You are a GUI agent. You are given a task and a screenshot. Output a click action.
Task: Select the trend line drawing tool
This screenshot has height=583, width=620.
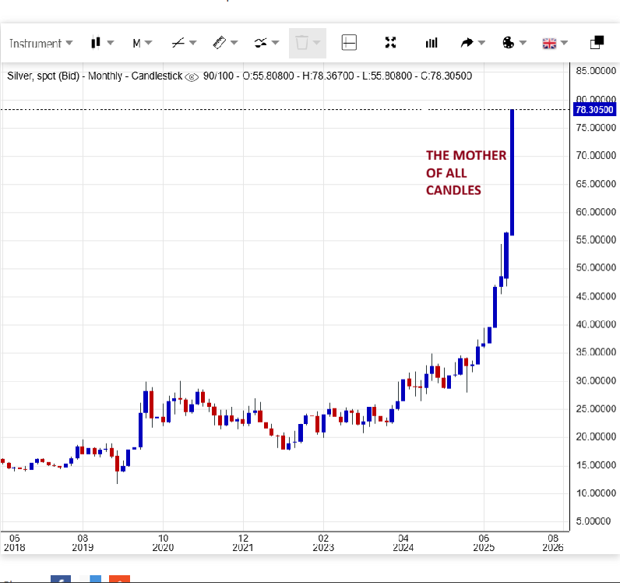pyautogui.click(x=178, y=44)
